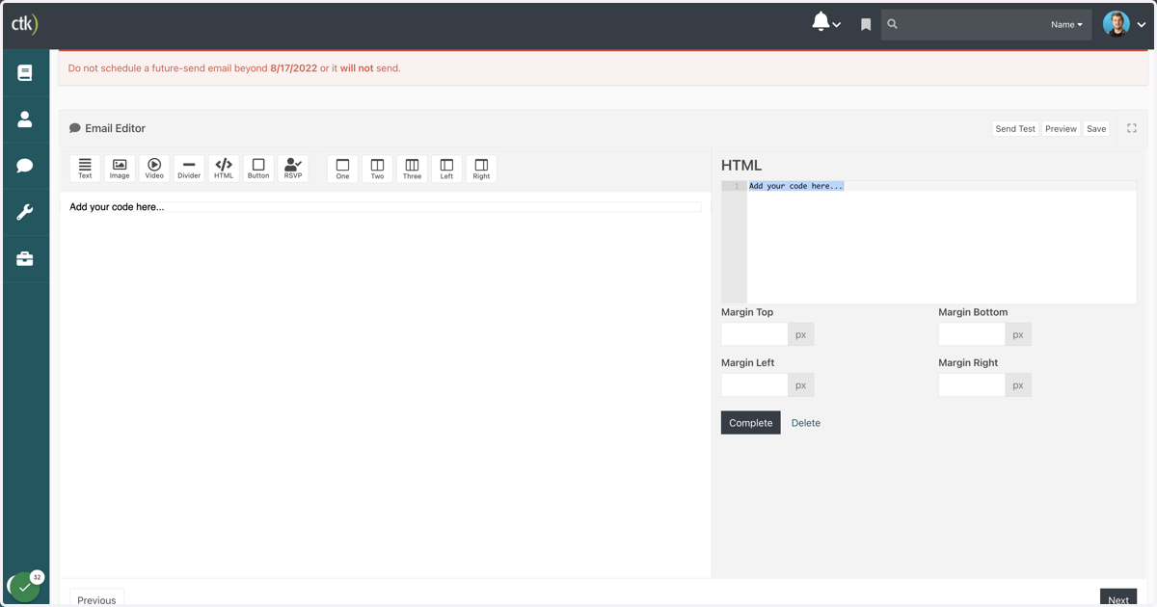Click the ctk logo
Viewport: 1157px width, 607px height.
pyautogui.click(x=24, y=25)
